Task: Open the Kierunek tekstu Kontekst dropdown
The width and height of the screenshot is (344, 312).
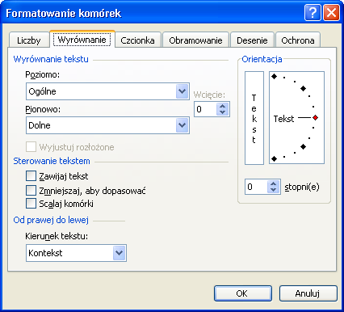Action: [76, 253]
